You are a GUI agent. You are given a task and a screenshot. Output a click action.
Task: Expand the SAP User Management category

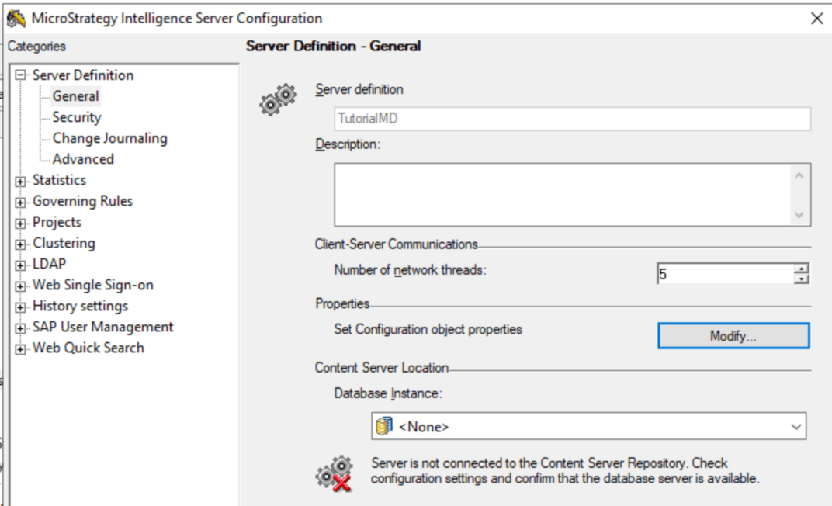(20, 328)
